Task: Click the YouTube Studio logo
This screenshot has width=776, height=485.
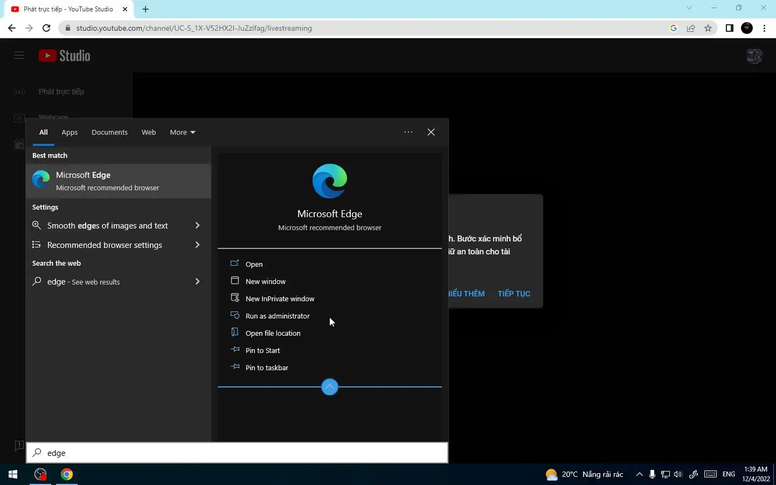Action: [x=64, y=56]
